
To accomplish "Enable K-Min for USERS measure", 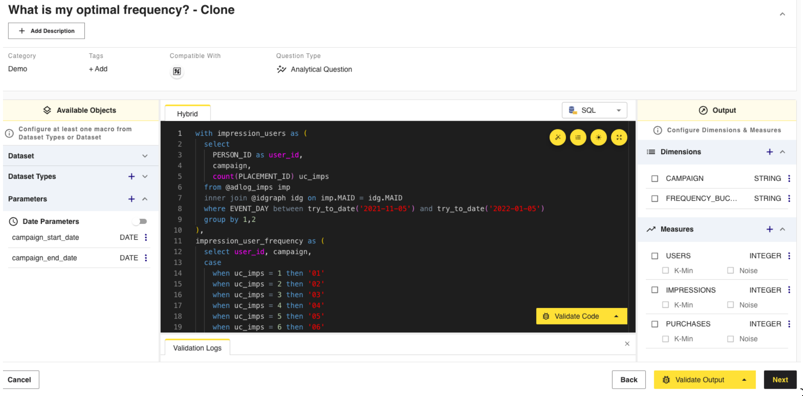I will (665, 270).
